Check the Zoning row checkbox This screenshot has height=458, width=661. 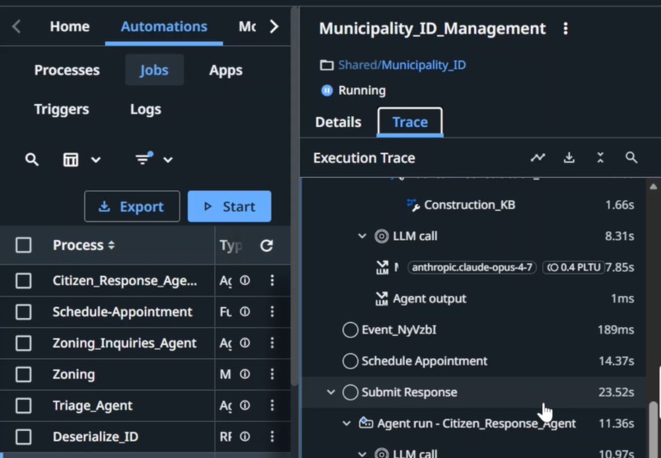pos(23,374)
